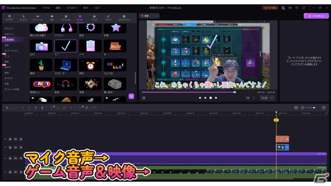This screenshot has height=186, width=331.
Task: Toggle the lock on track 04
Action: click(10, 139)
